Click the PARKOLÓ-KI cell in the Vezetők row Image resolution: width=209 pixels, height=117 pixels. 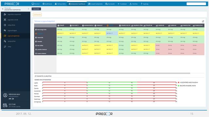(x=198, y=41)
